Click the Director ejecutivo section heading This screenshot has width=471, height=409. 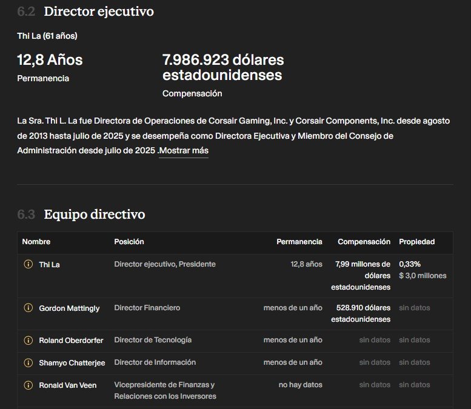(x=99, y=12)
